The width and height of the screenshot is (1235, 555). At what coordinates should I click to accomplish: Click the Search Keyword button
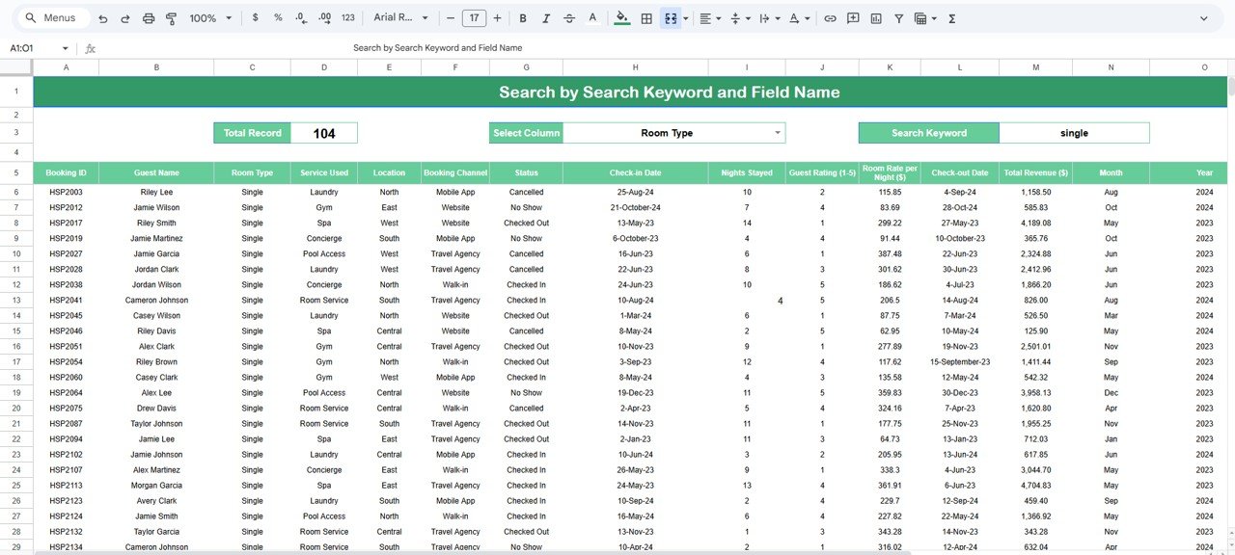point(928,132)
